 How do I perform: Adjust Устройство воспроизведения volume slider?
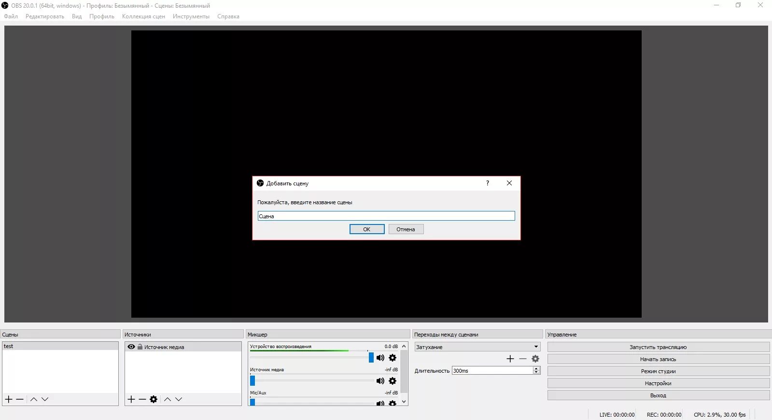tap(371, 358)
